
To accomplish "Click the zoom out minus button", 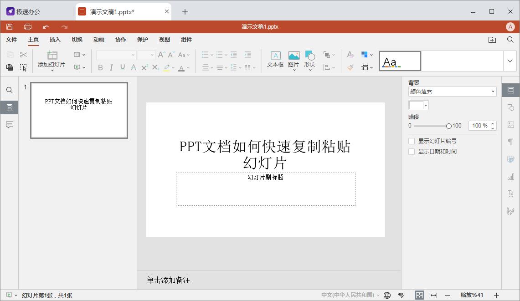I will pos(448,295).
